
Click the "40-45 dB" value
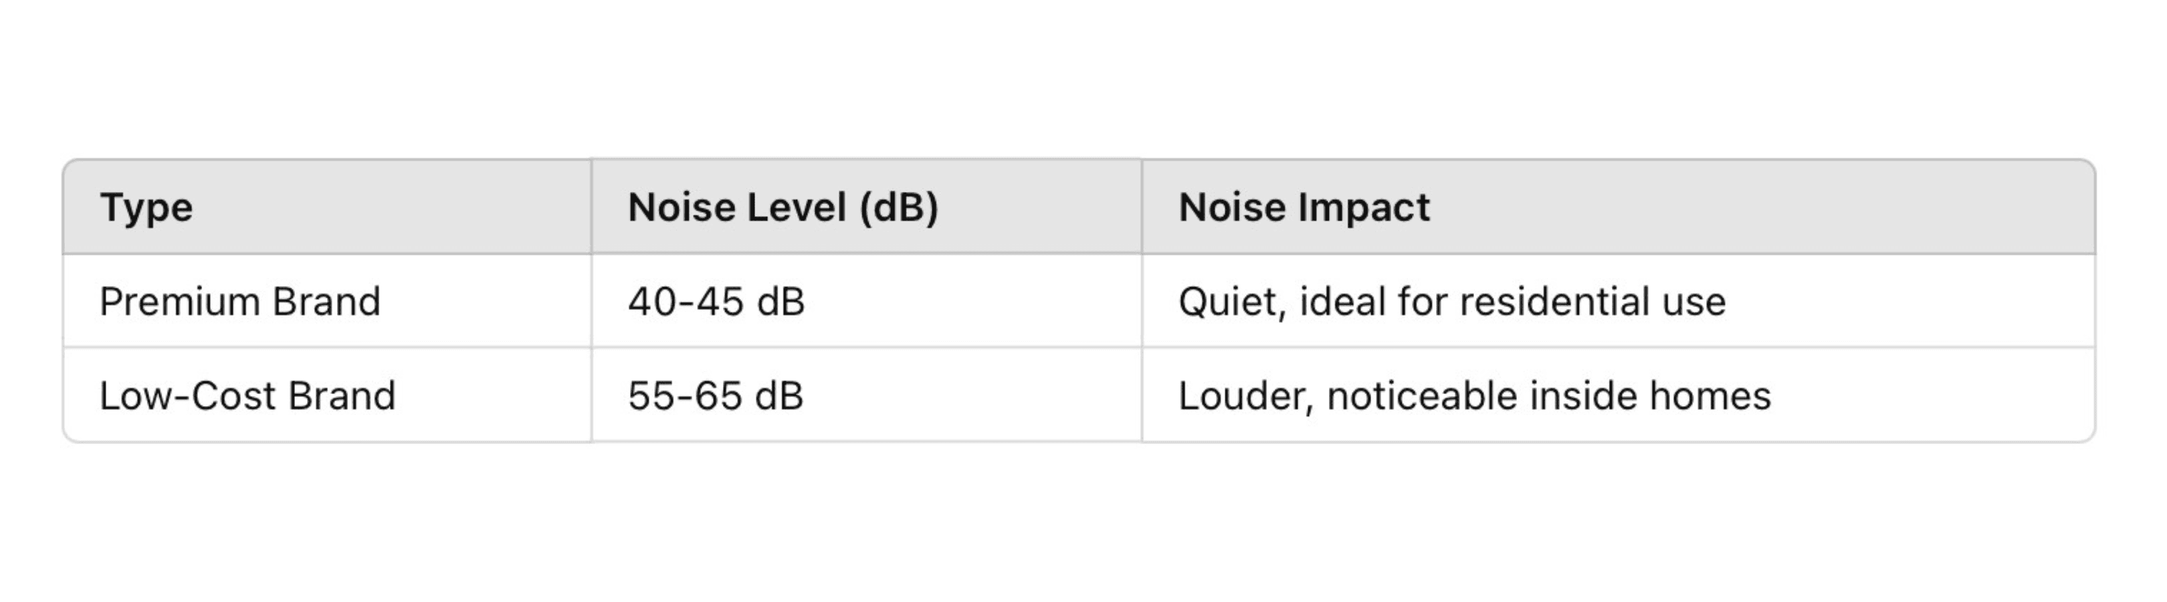[716, 302]
